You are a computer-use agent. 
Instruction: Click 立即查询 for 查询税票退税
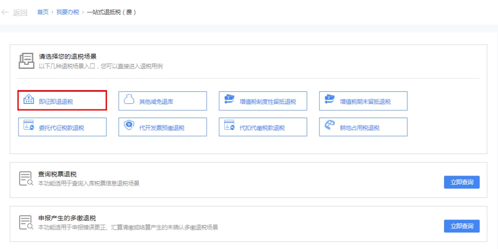462,182
